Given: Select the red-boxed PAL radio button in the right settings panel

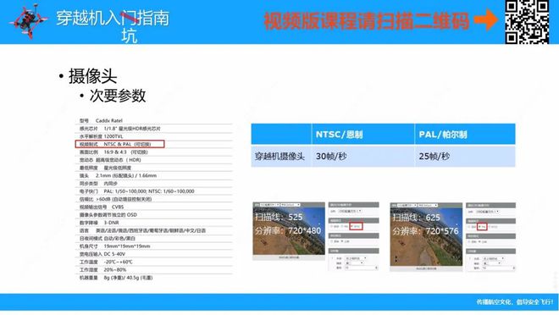Looking at the screenshot, I should click(482, 226).
